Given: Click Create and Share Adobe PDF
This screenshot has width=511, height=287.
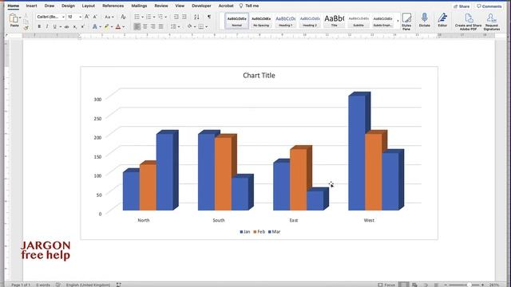Looking at the screenshot, I should pyautogui.click(x=469, y=22).
